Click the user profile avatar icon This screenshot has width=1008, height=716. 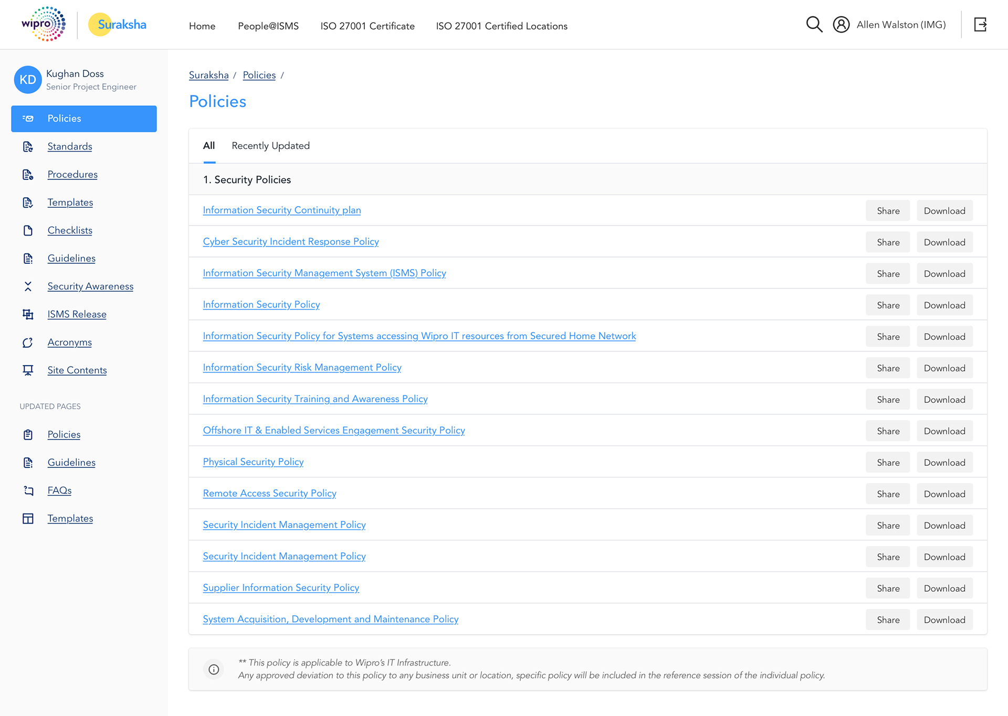(841, 25)
